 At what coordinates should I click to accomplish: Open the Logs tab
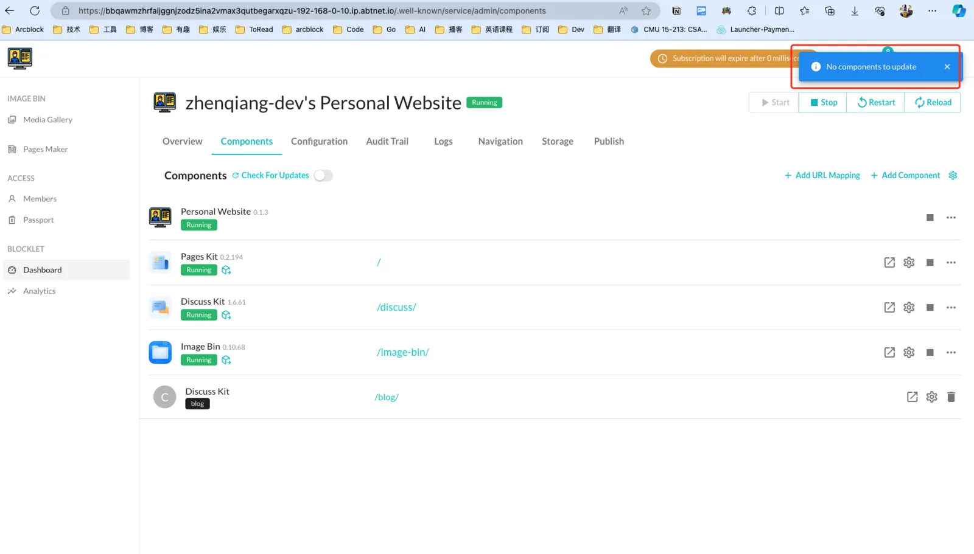(443, 142)
